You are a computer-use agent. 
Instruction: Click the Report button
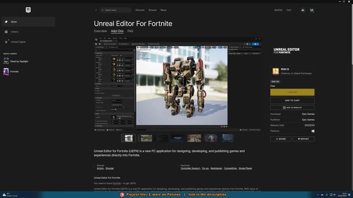point(303,139)
